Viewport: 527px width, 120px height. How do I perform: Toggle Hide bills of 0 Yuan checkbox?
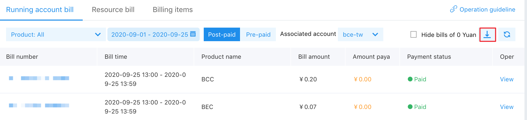(414, 34)
